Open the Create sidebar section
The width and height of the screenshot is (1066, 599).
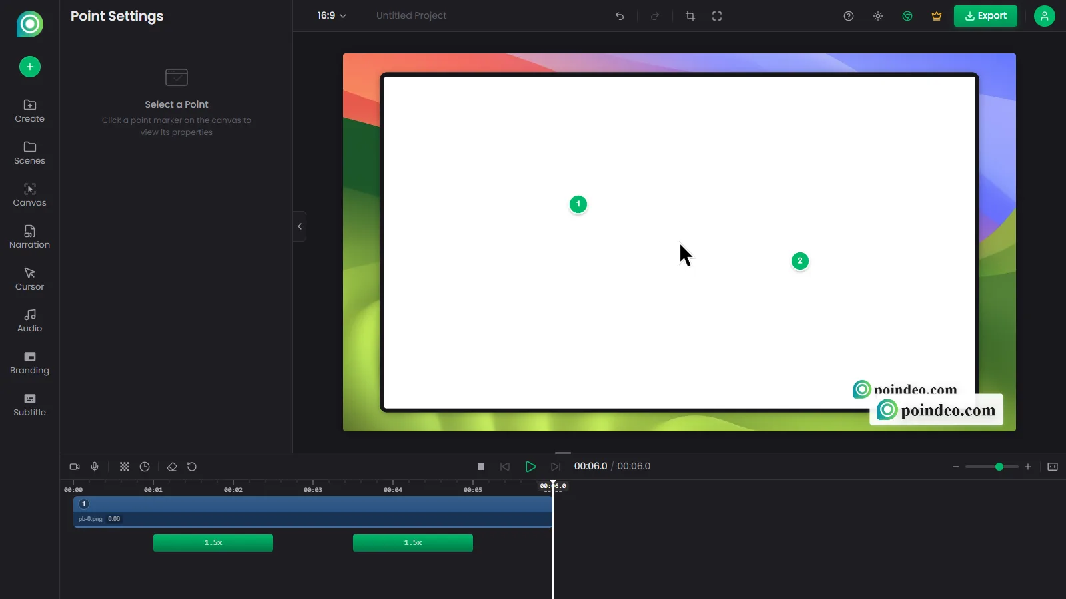pyautogui.click(x=30, y=111)
